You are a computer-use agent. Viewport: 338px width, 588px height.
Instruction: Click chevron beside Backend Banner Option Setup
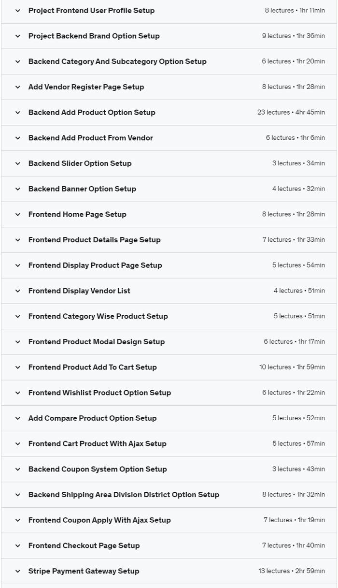click(x=18, y=189)
